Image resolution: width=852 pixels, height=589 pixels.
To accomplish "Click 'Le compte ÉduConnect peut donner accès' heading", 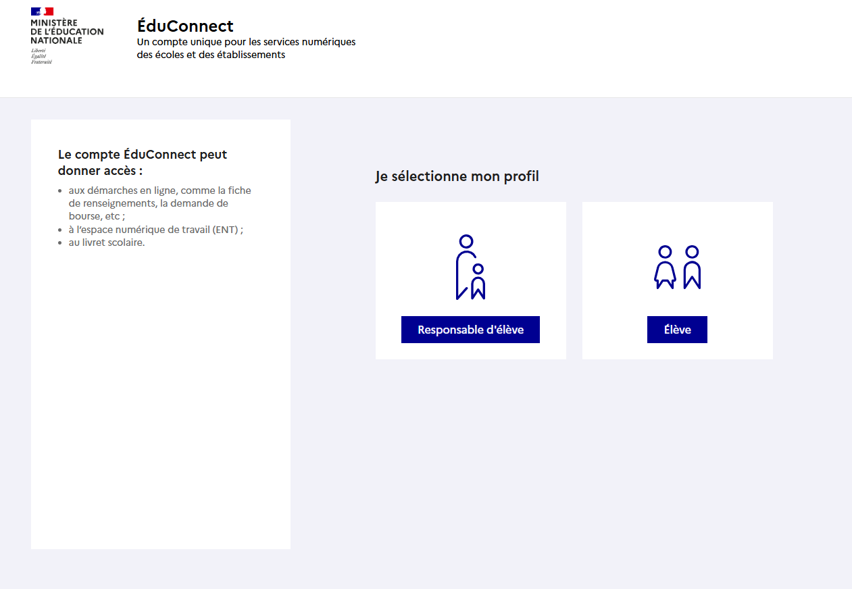I will tap(143, 162).
